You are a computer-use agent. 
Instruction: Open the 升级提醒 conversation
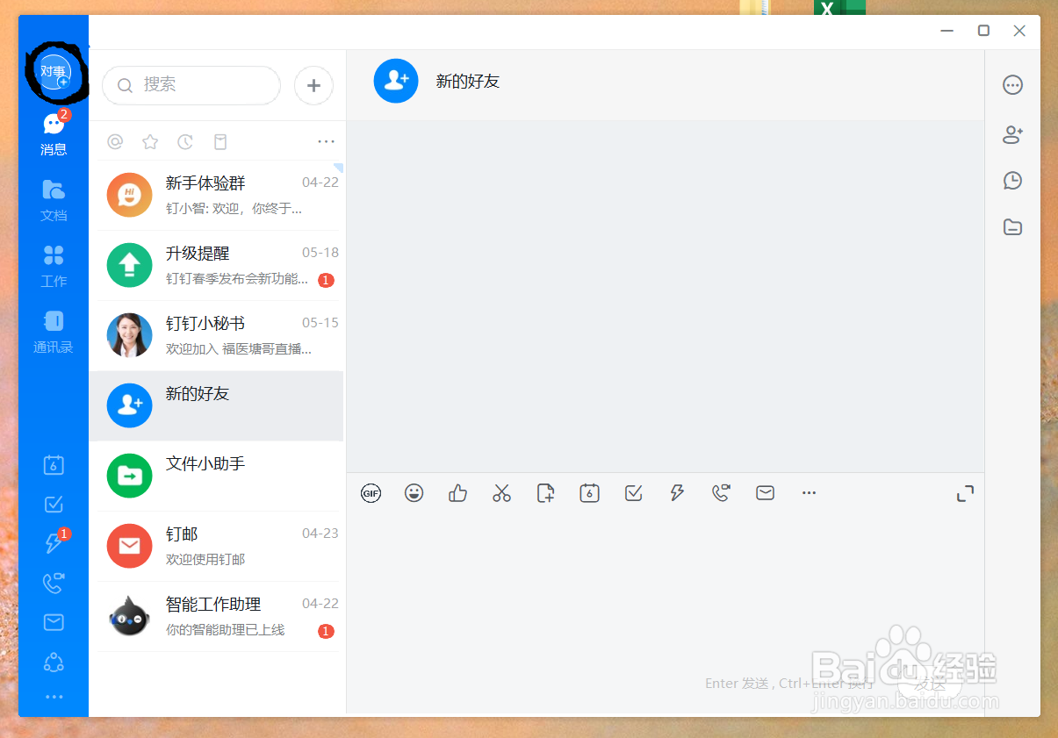click(217, 266)
